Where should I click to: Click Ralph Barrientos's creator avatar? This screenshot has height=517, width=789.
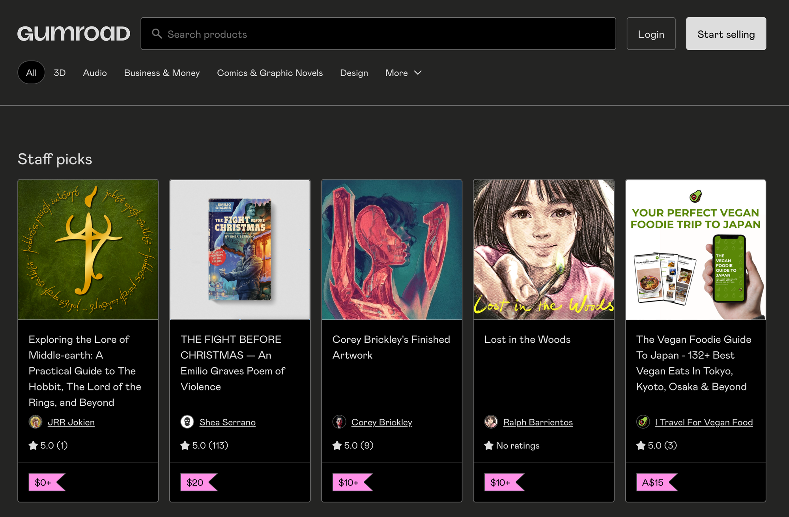[492, 422]
